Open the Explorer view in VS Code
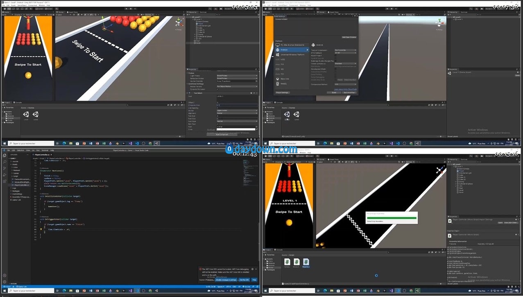The width and height of the screenshot is (523, 297). pyautogui.click(x=5, y=155)
